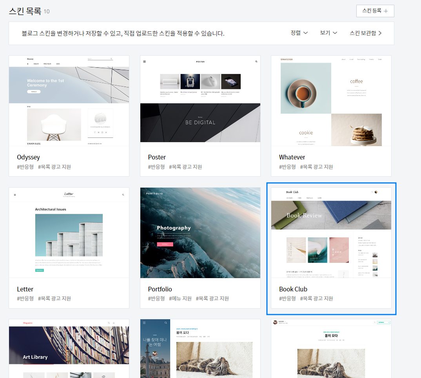Click #메뉴 지원 tag under Portfolio

point(180,298)
